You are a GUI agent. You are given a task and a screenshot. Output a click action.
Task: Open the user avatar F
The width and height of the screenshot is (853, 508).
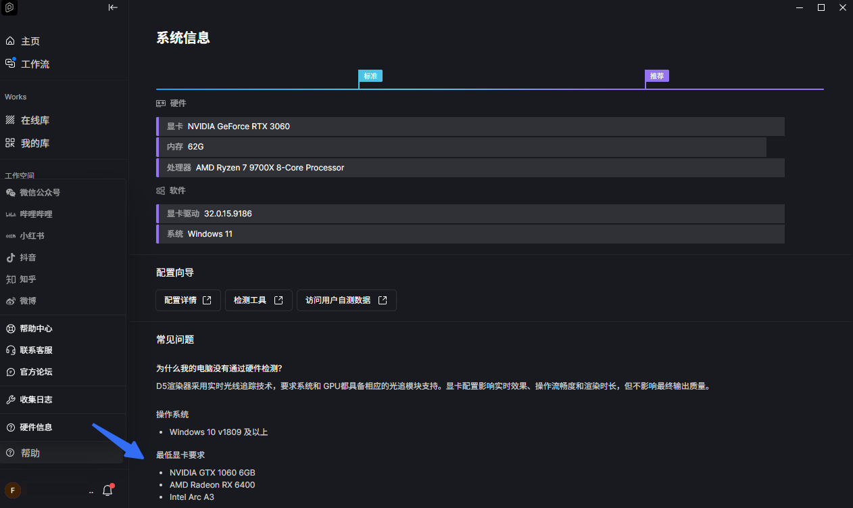12,490
